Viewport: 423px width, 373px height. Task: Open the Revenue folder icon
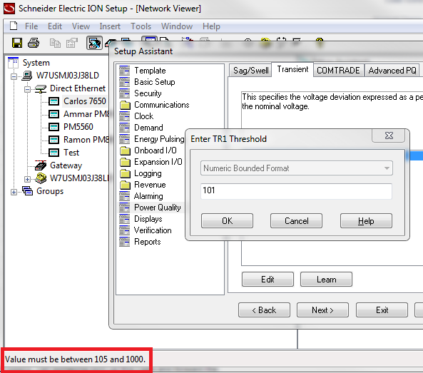tap(125, 185)
